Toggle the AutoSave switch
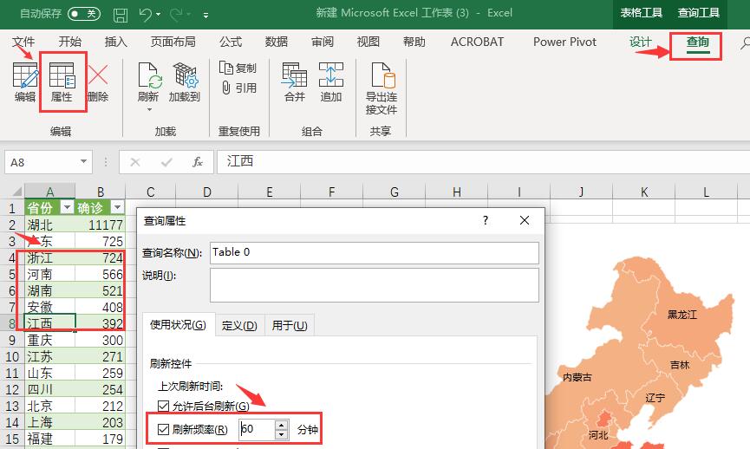750x449 pixels. [x=84, y=14]
